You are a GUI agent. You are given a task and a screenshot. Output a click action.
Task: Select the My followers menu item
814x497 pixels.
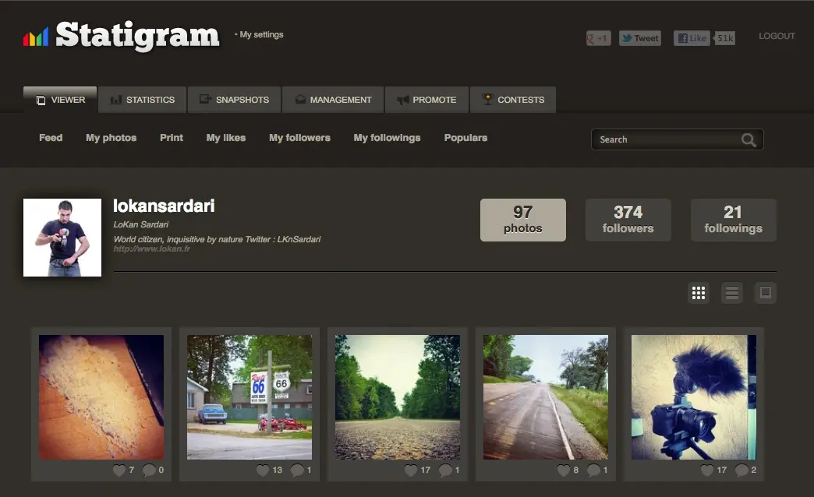click(299, 138)
